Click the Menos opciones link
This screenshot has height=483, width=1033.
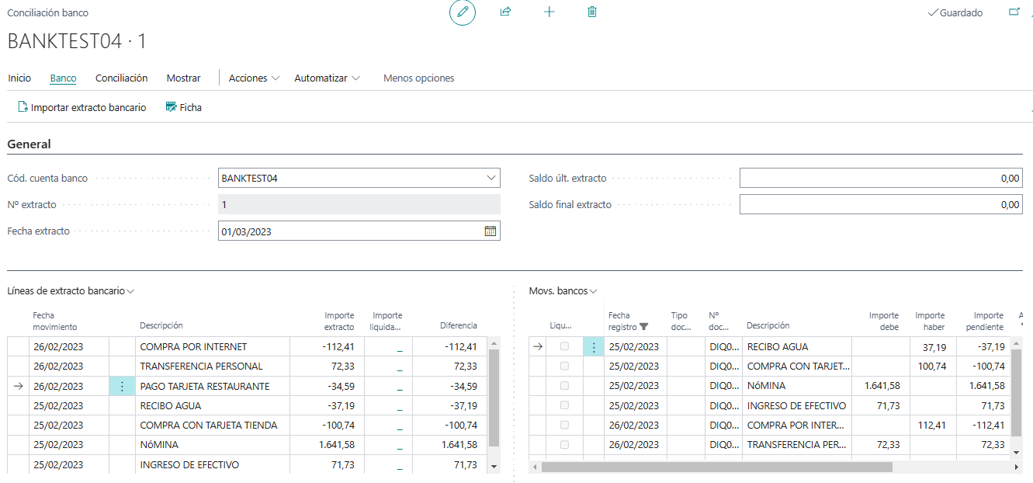418,78
